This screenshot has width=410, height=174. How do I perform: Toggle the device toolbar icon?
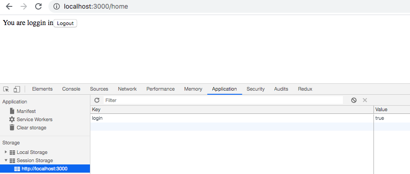click(17, 89)
